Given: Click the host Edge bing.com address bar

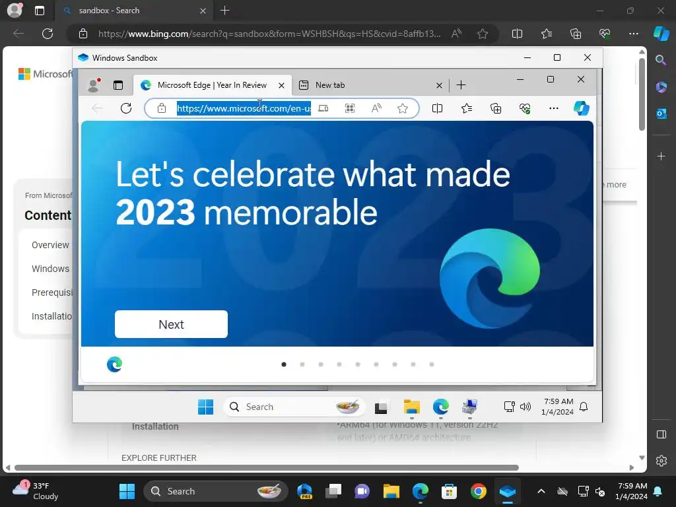Looking at the screenshot, I should tap(269, 34).
